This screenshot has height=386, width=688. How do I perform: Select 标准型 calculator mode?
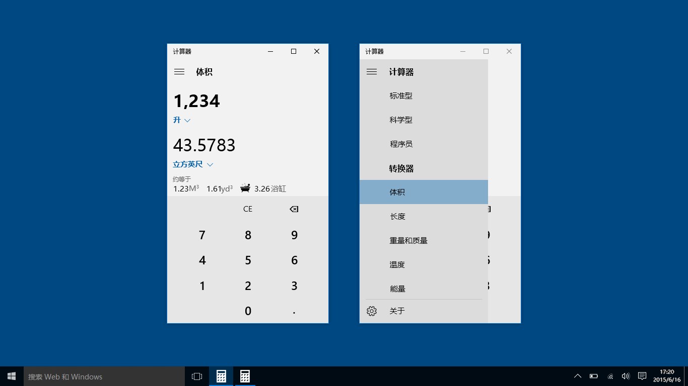[x=401, y=95]
